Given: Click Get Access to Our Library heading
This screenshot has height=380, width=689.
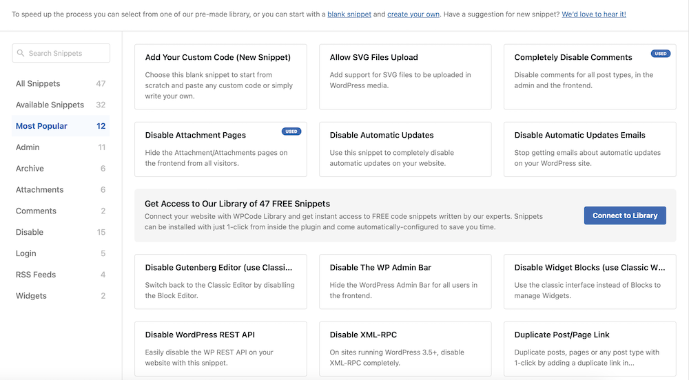Looking at the screenshot, I should (237, 204).
